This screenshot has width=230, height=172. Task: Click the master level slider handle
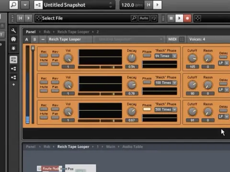pos(33,48)
